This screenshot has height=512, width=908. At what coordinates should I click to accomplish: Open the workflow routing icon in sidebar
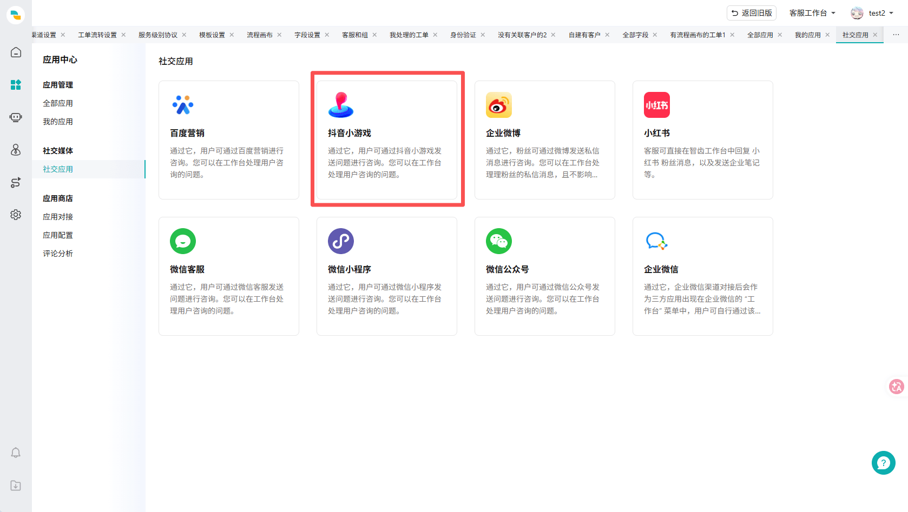[16, 182]
